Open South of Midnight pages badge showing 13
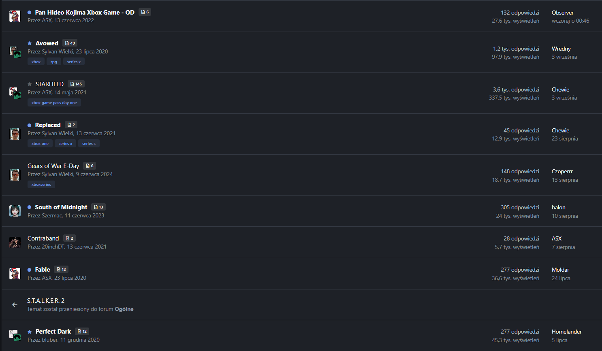Screen dimensions: 602x351 (98, 207)
